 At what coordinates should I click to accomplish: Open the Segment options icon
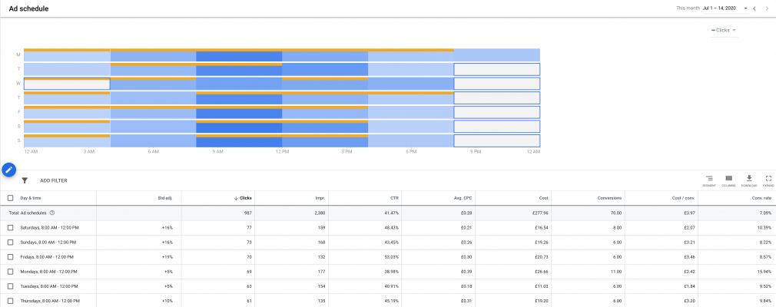point(708,180)
